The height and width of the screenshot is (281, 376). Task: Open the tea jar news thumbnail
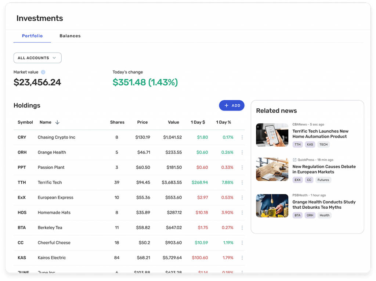click(x=272, y=206)
